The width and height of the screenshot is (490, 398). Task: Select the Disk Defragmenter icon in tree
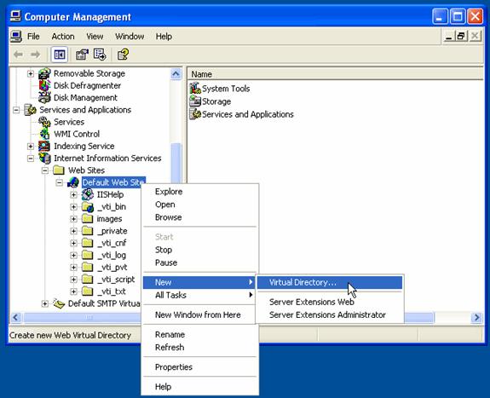pyautogui.click(x=44, y=85)
